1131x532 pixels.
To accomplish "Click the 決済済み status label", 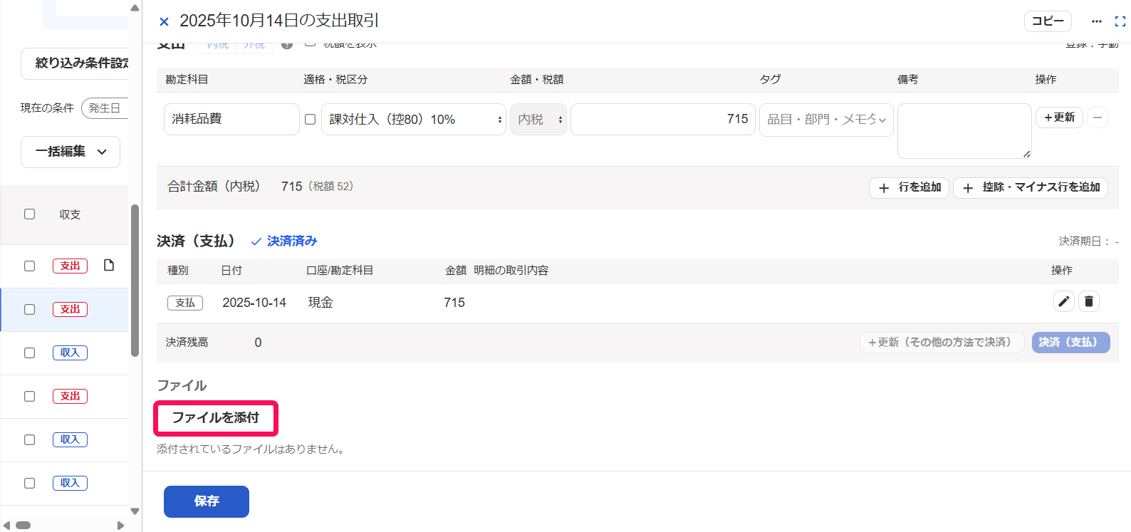I will click(285, 241).
